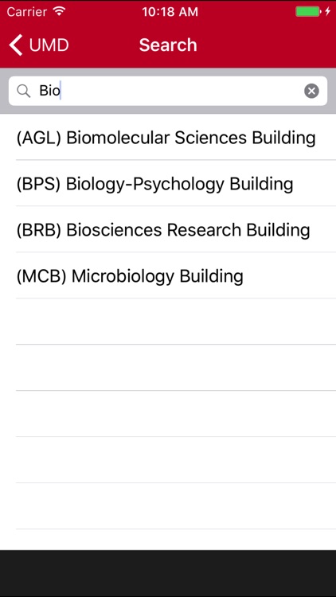
Task: Tap the green battery icon
Action: coord(308,11)
